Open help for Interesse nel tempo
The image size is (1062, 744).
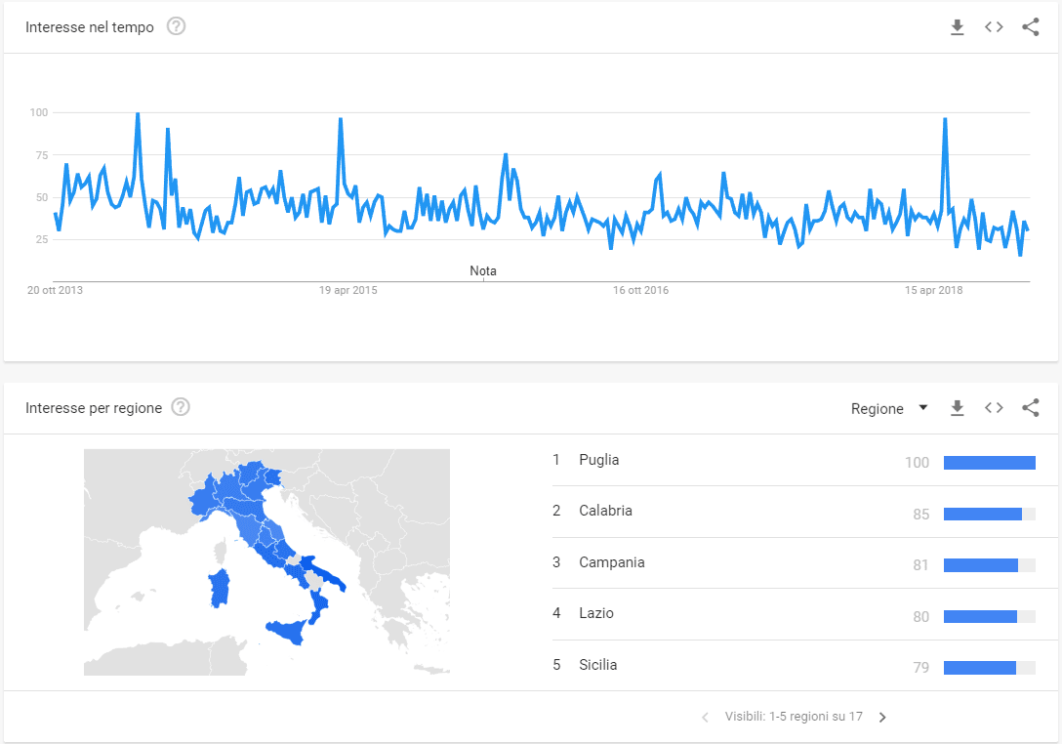(176, 26)
